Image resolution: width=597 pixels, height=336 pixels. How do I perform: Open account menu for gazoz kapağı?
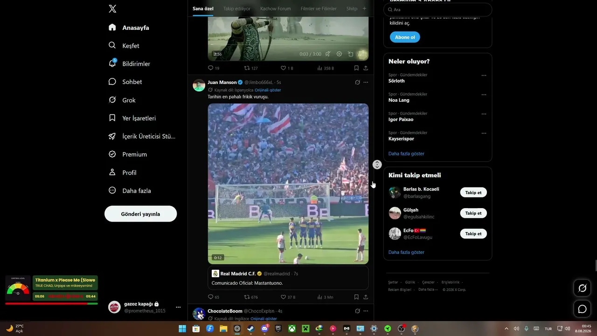[x=144, y=307]
